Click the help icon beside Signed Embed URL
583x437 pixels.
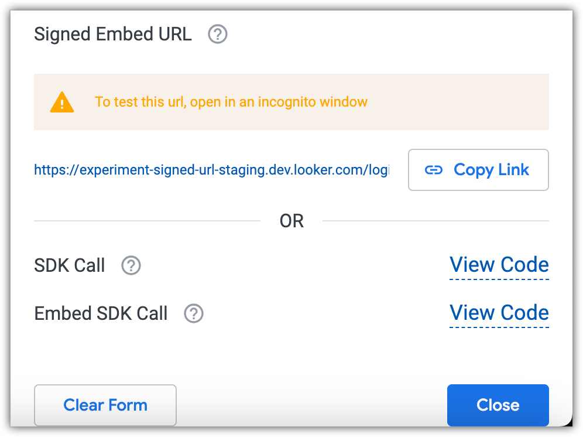[x=218, y=35]
